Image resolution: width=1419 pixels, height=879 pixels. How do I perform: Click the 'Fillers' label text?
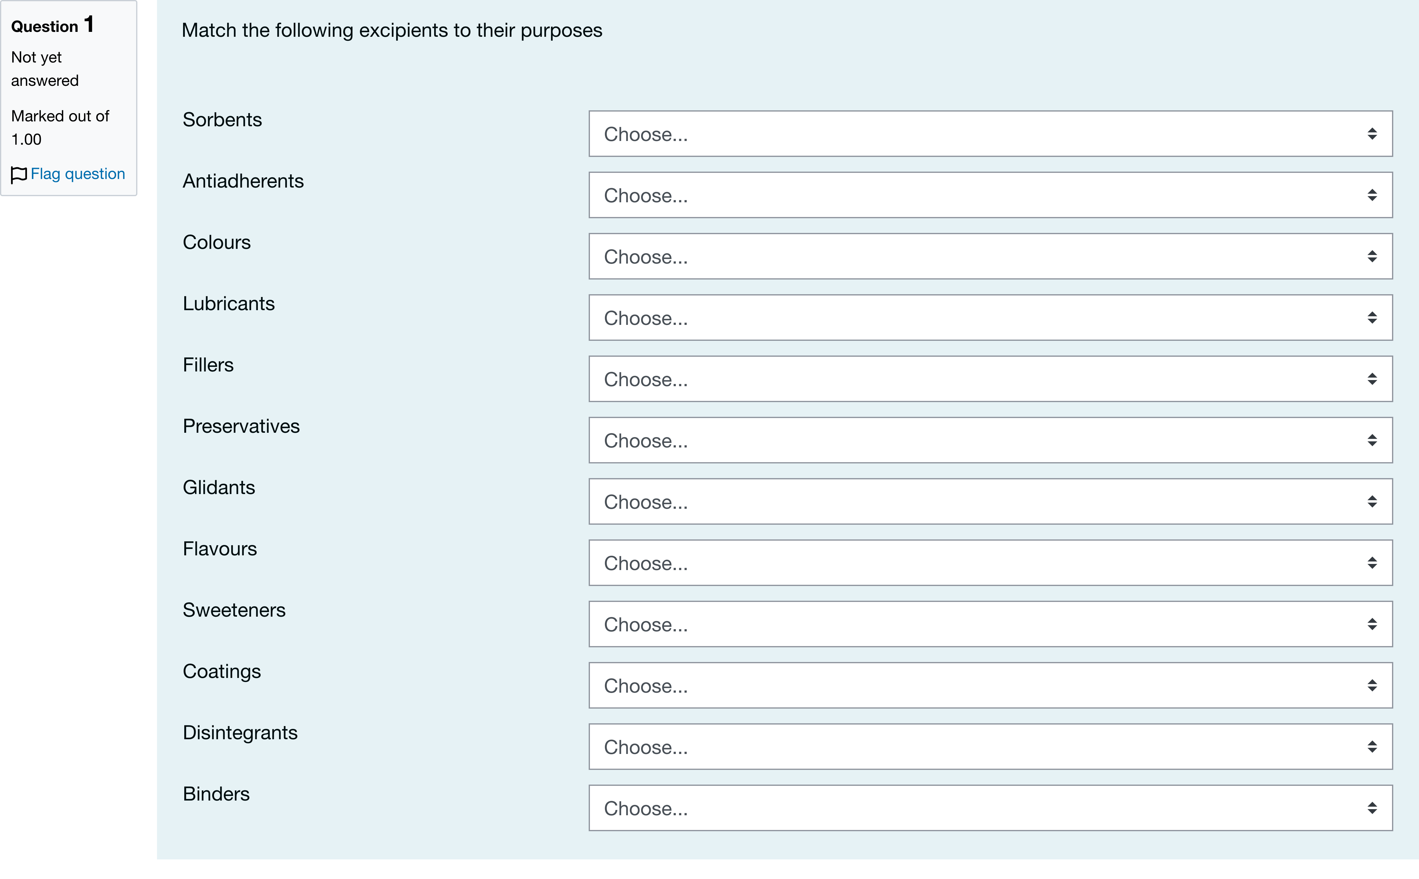(x=208, y=365)
